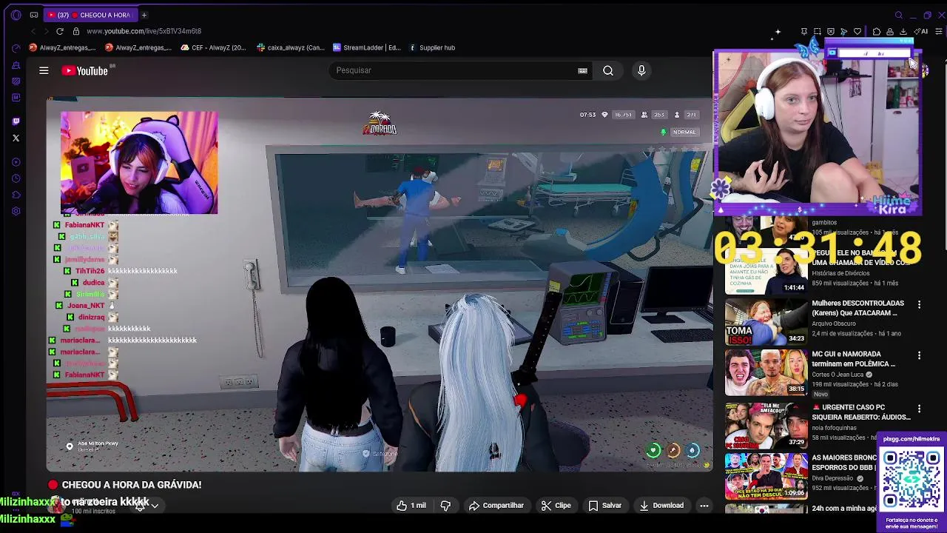The width and height of the screenshot is (947, 533).
Task: Open the extensions cube icon
Action: pos(877,31)
